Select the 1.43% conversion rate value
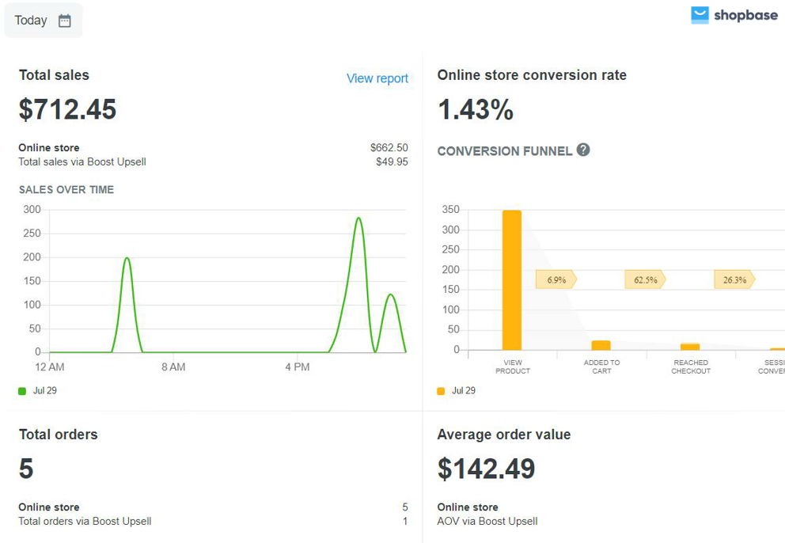 pos(476,110)
